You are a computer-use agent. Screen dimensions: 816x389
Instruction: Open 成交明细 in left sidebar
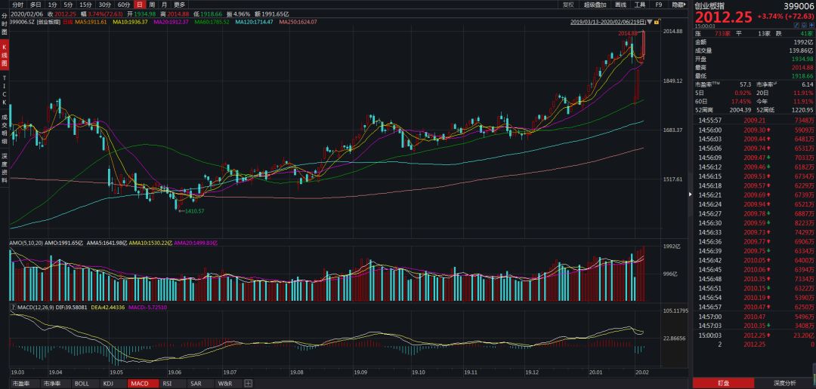pyautogui.click(x=5, y=130)
